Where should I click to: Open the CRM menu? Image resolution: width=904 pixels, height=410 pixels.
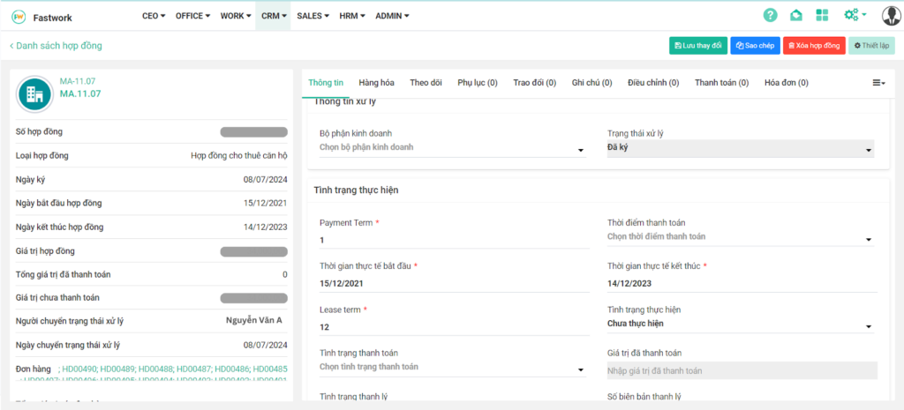(273, 16)
